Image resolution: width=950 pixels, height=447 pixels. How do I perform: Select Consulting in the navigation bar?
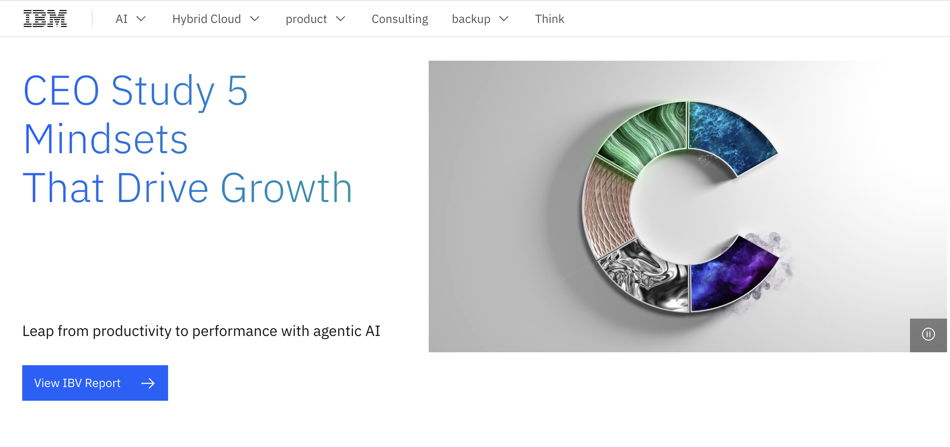pyautogui.click(x=399, y=19)
